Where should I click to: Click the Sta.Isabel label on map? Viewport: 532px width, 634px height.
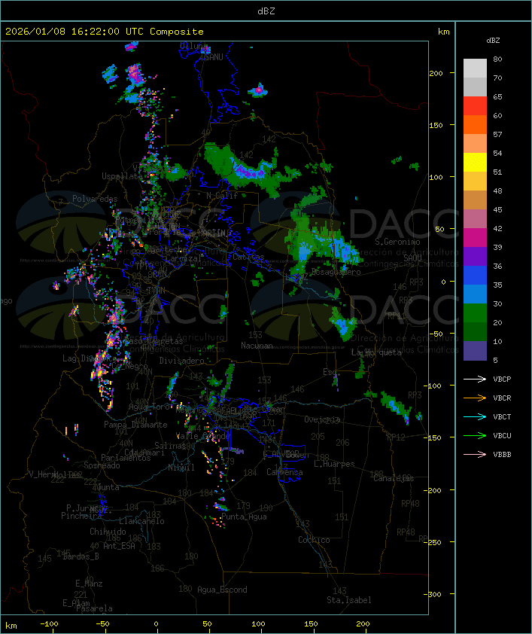pyautogui.click(x=348, y=600)
